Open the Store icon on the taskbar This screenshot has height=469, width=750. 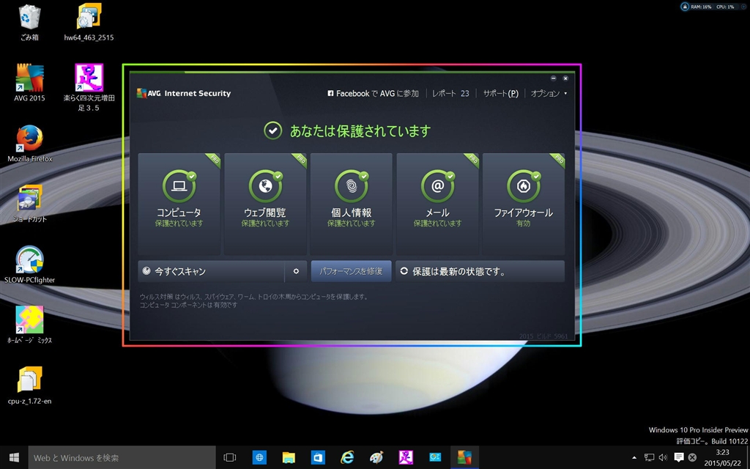click(x=318, y=457)
